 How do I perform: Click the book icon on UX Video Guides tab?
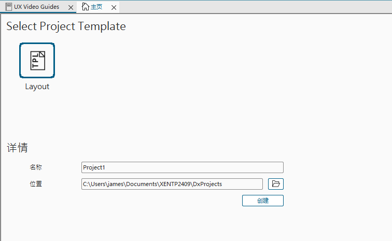pos(9,7)
